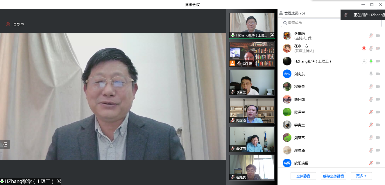Screen dimensions: 385x185
Task: Click the 搜索成员 search field
Action: 331,23
